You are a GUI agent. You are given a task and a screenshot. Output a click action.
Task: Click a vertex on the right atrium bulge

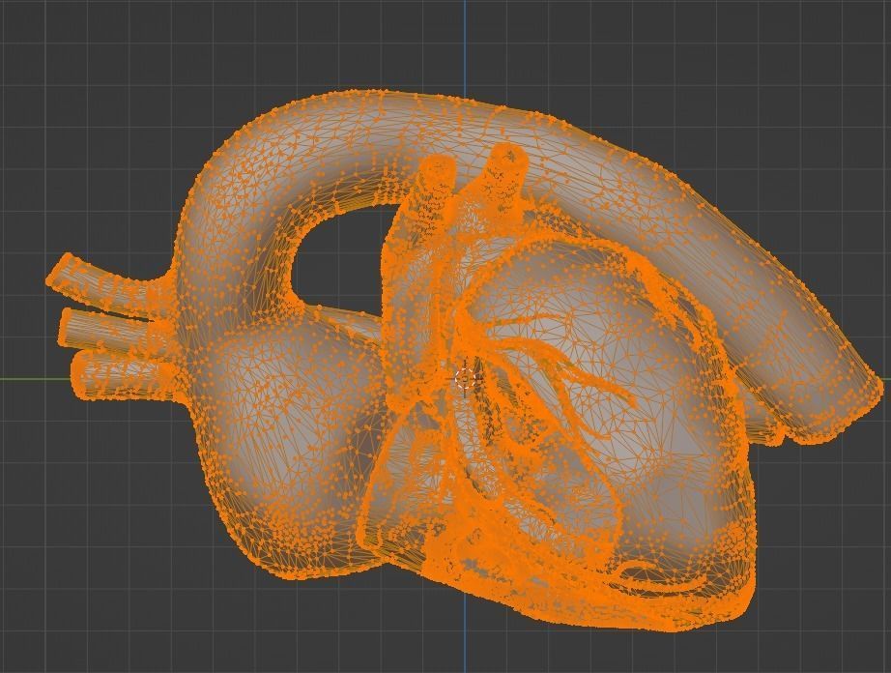(x=290, y=416)
